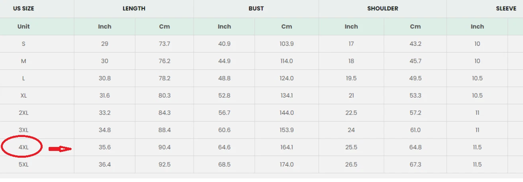This screenshot has height=182, width=523.
Task: Click the 5XL length value 92.5 cm
Action: pyautogui.click(x=165, y=164)
